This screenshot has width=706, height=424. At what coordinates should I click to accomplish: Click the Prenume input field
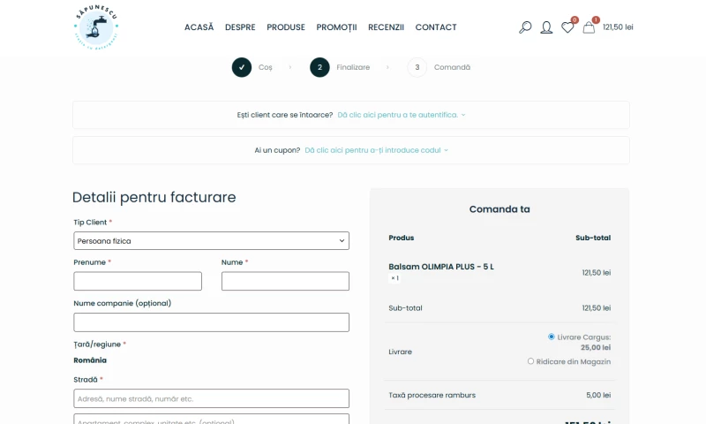pyautogui.click(x=138, y=281)
